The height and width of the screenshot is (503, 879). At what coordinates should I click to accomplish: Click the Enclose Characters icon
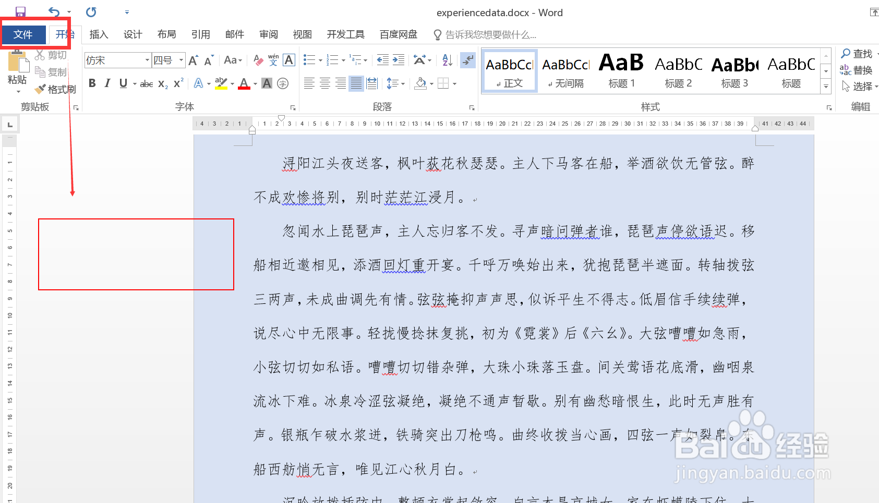(283, 83)
